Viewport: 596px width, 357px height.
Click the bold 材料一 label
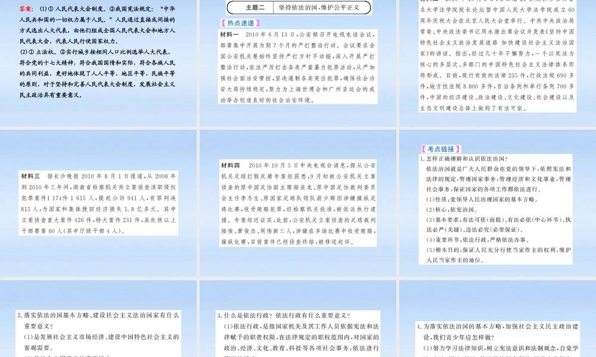click(229, 35)
